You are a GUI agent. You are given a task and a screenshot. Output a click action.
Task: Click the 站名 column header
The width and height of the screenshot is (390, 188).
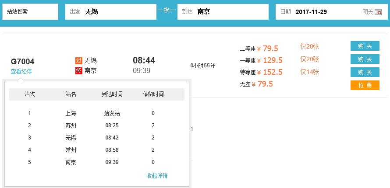(71, 94)
